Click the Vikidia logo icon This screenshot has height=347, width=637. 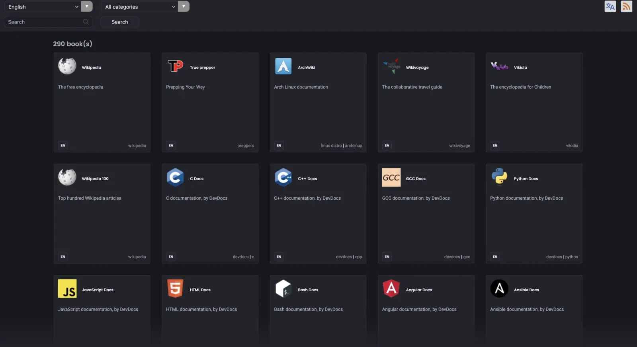click(499, 66)
